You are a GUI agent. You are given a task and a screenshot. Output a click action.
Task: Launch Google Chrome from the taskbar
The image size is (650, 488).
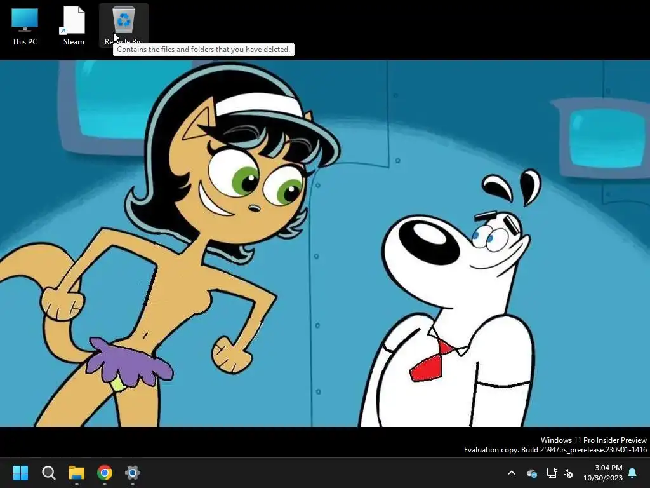(x=105, y=473)
